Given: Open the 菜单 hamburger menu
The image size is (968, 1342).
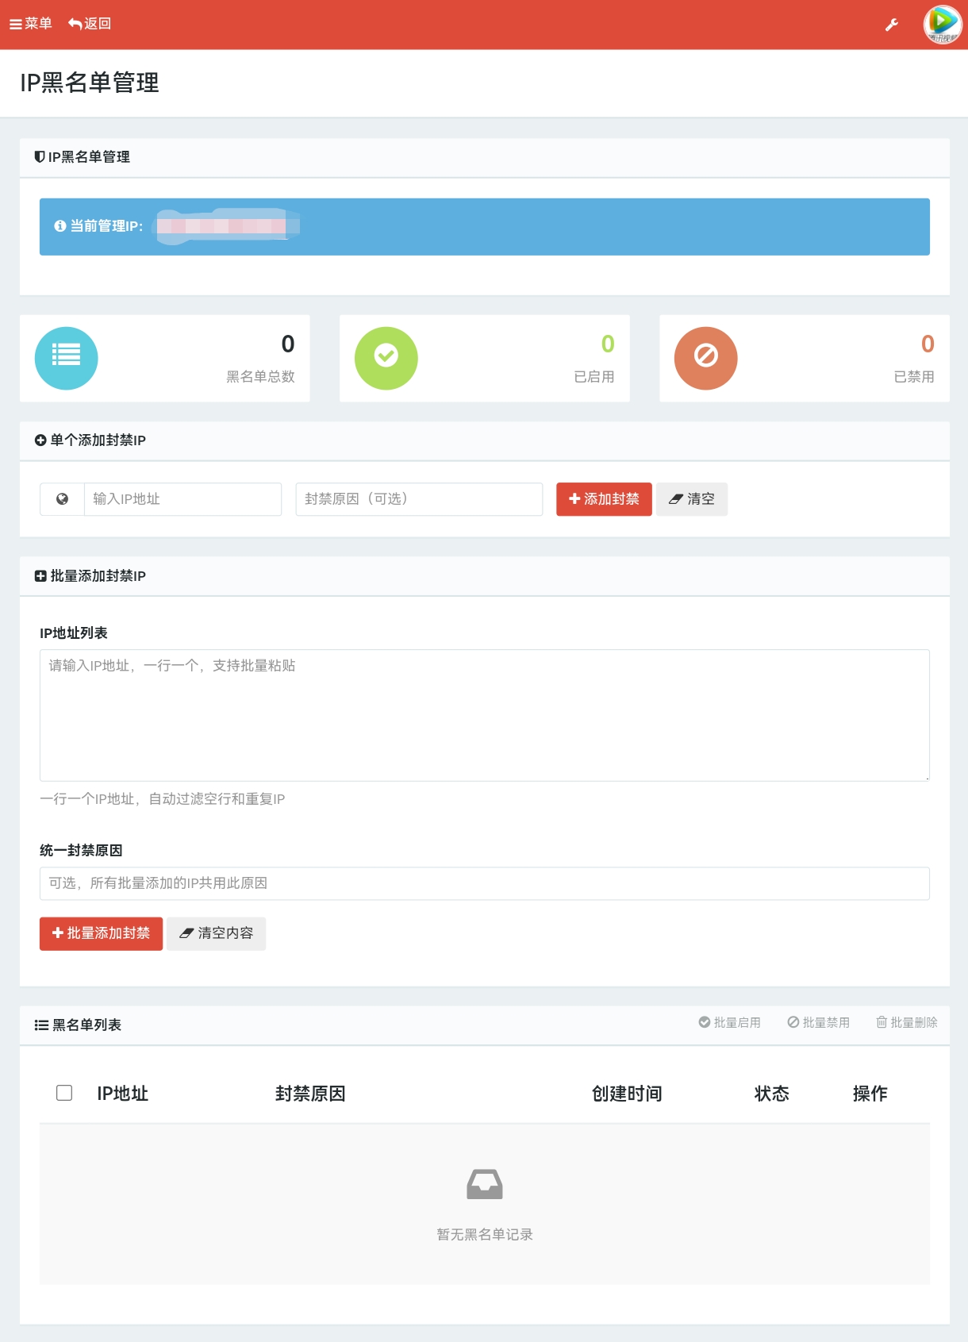Looking at the screenshot, I should 30,24.
